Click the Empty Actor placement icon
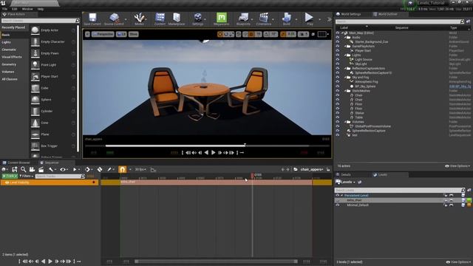 coord(35,30)
